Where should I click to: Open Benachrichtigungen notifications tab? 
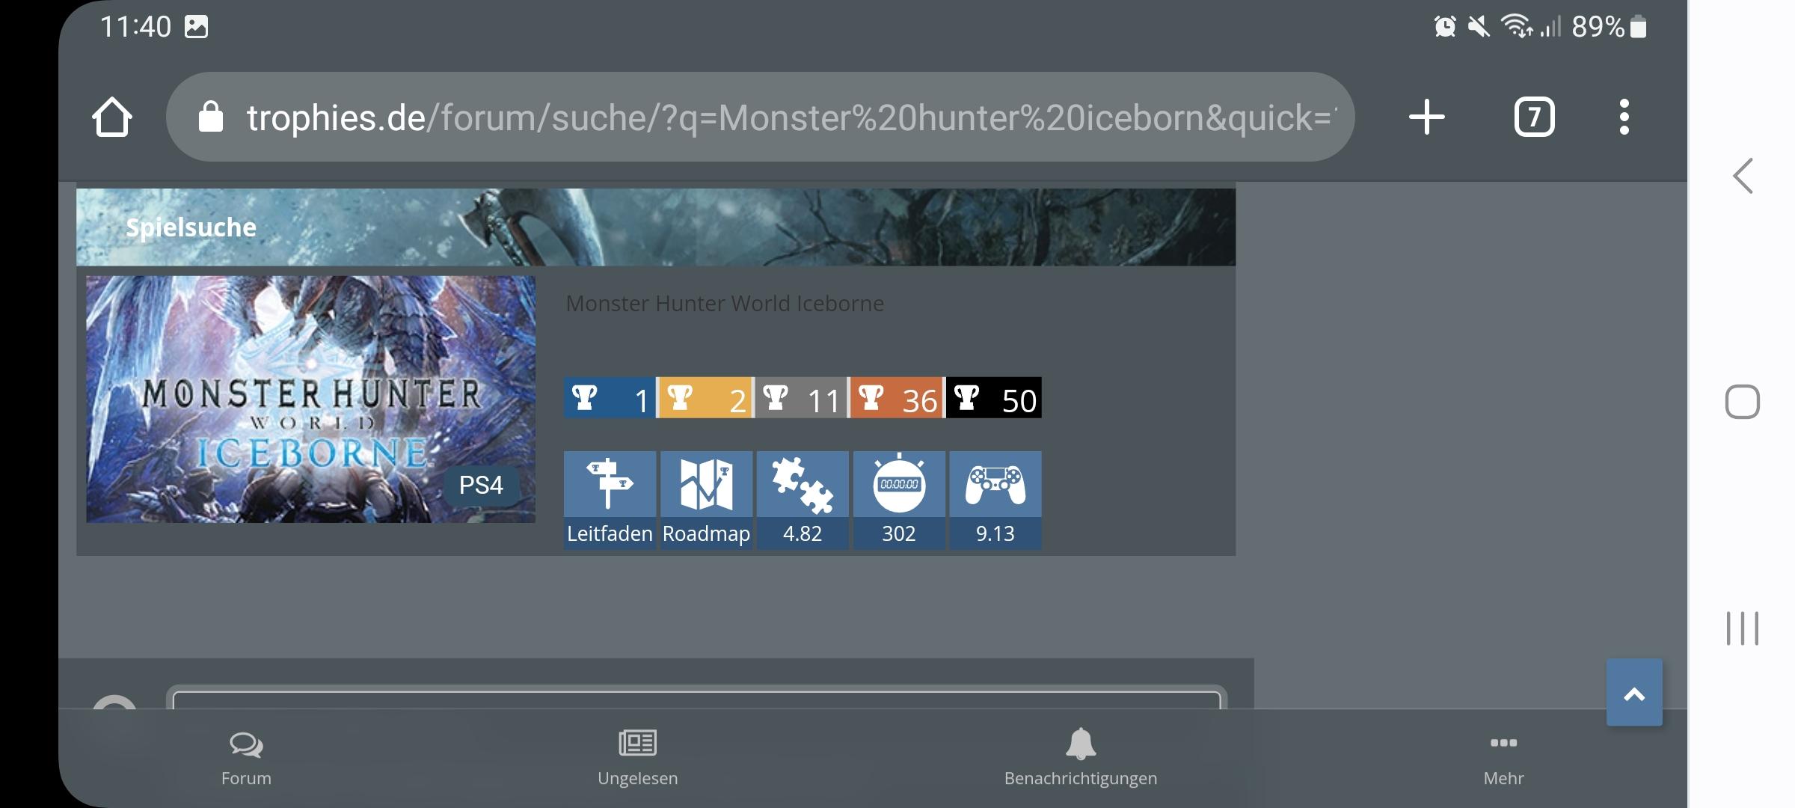tap(1080, 758)
